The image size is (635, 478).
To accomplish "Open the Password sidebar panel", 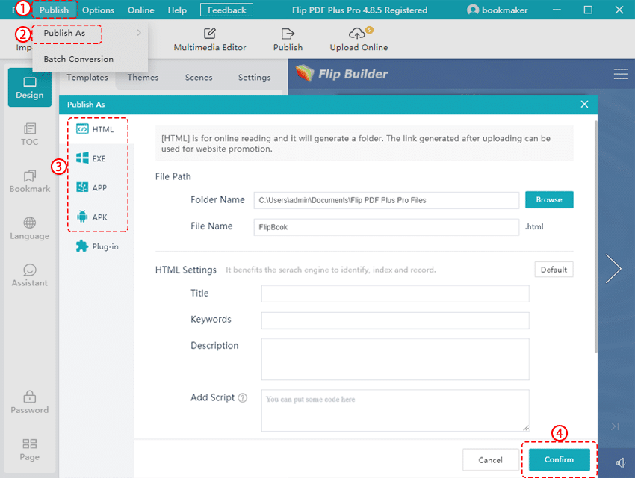I will point(30,403).
